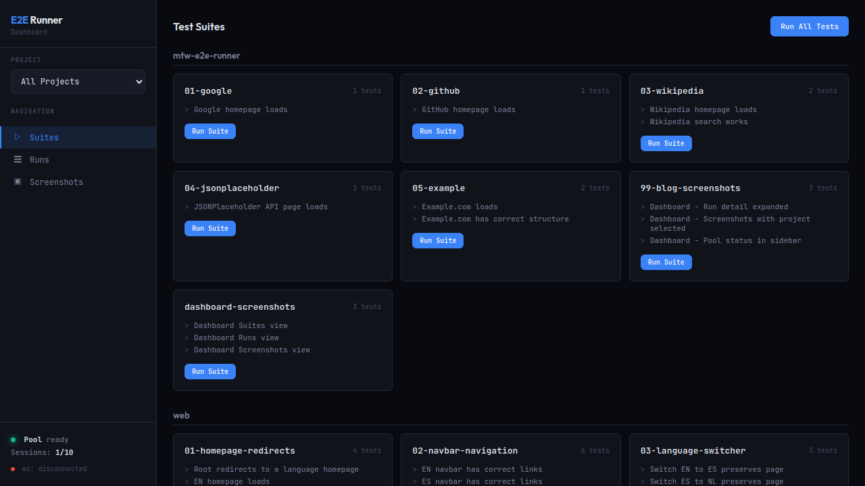The width and height of the screenshot is (865, 486).
Task: Click the 'Wikipedia homepage loads' test
Action: [x=703, y=109]
